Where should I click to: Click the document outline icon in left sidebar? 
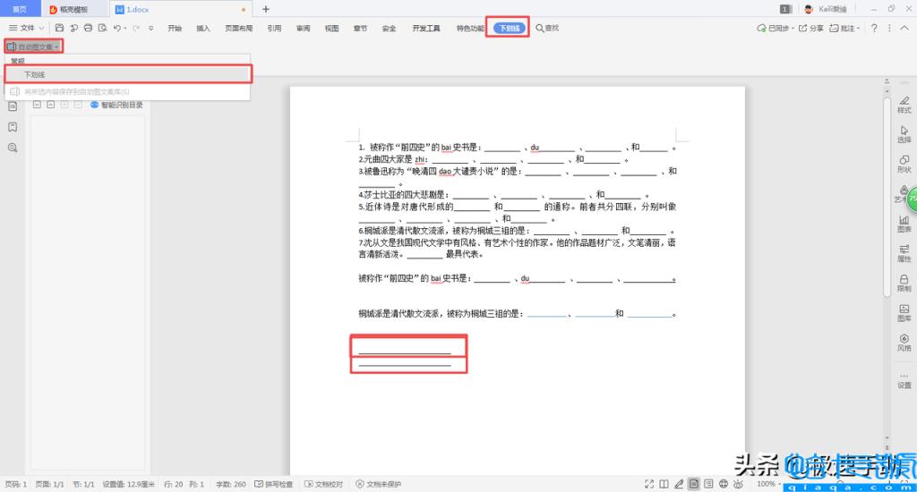pyautogui.click(x=13, y=106)
